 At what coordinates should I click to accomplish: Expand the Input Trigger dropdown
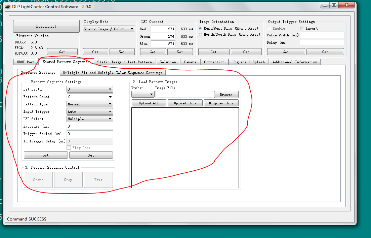tap(90, 111)
